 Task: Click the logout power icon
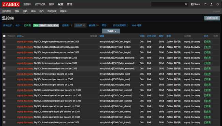tap(218, 4)
